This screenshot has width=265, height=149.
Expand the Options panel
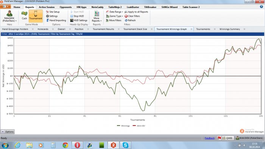point(8,132)
